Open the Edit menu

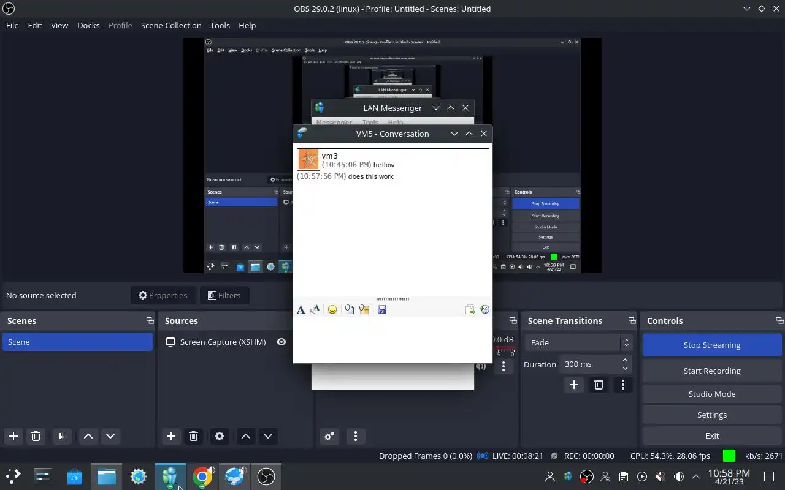[34, 25]
